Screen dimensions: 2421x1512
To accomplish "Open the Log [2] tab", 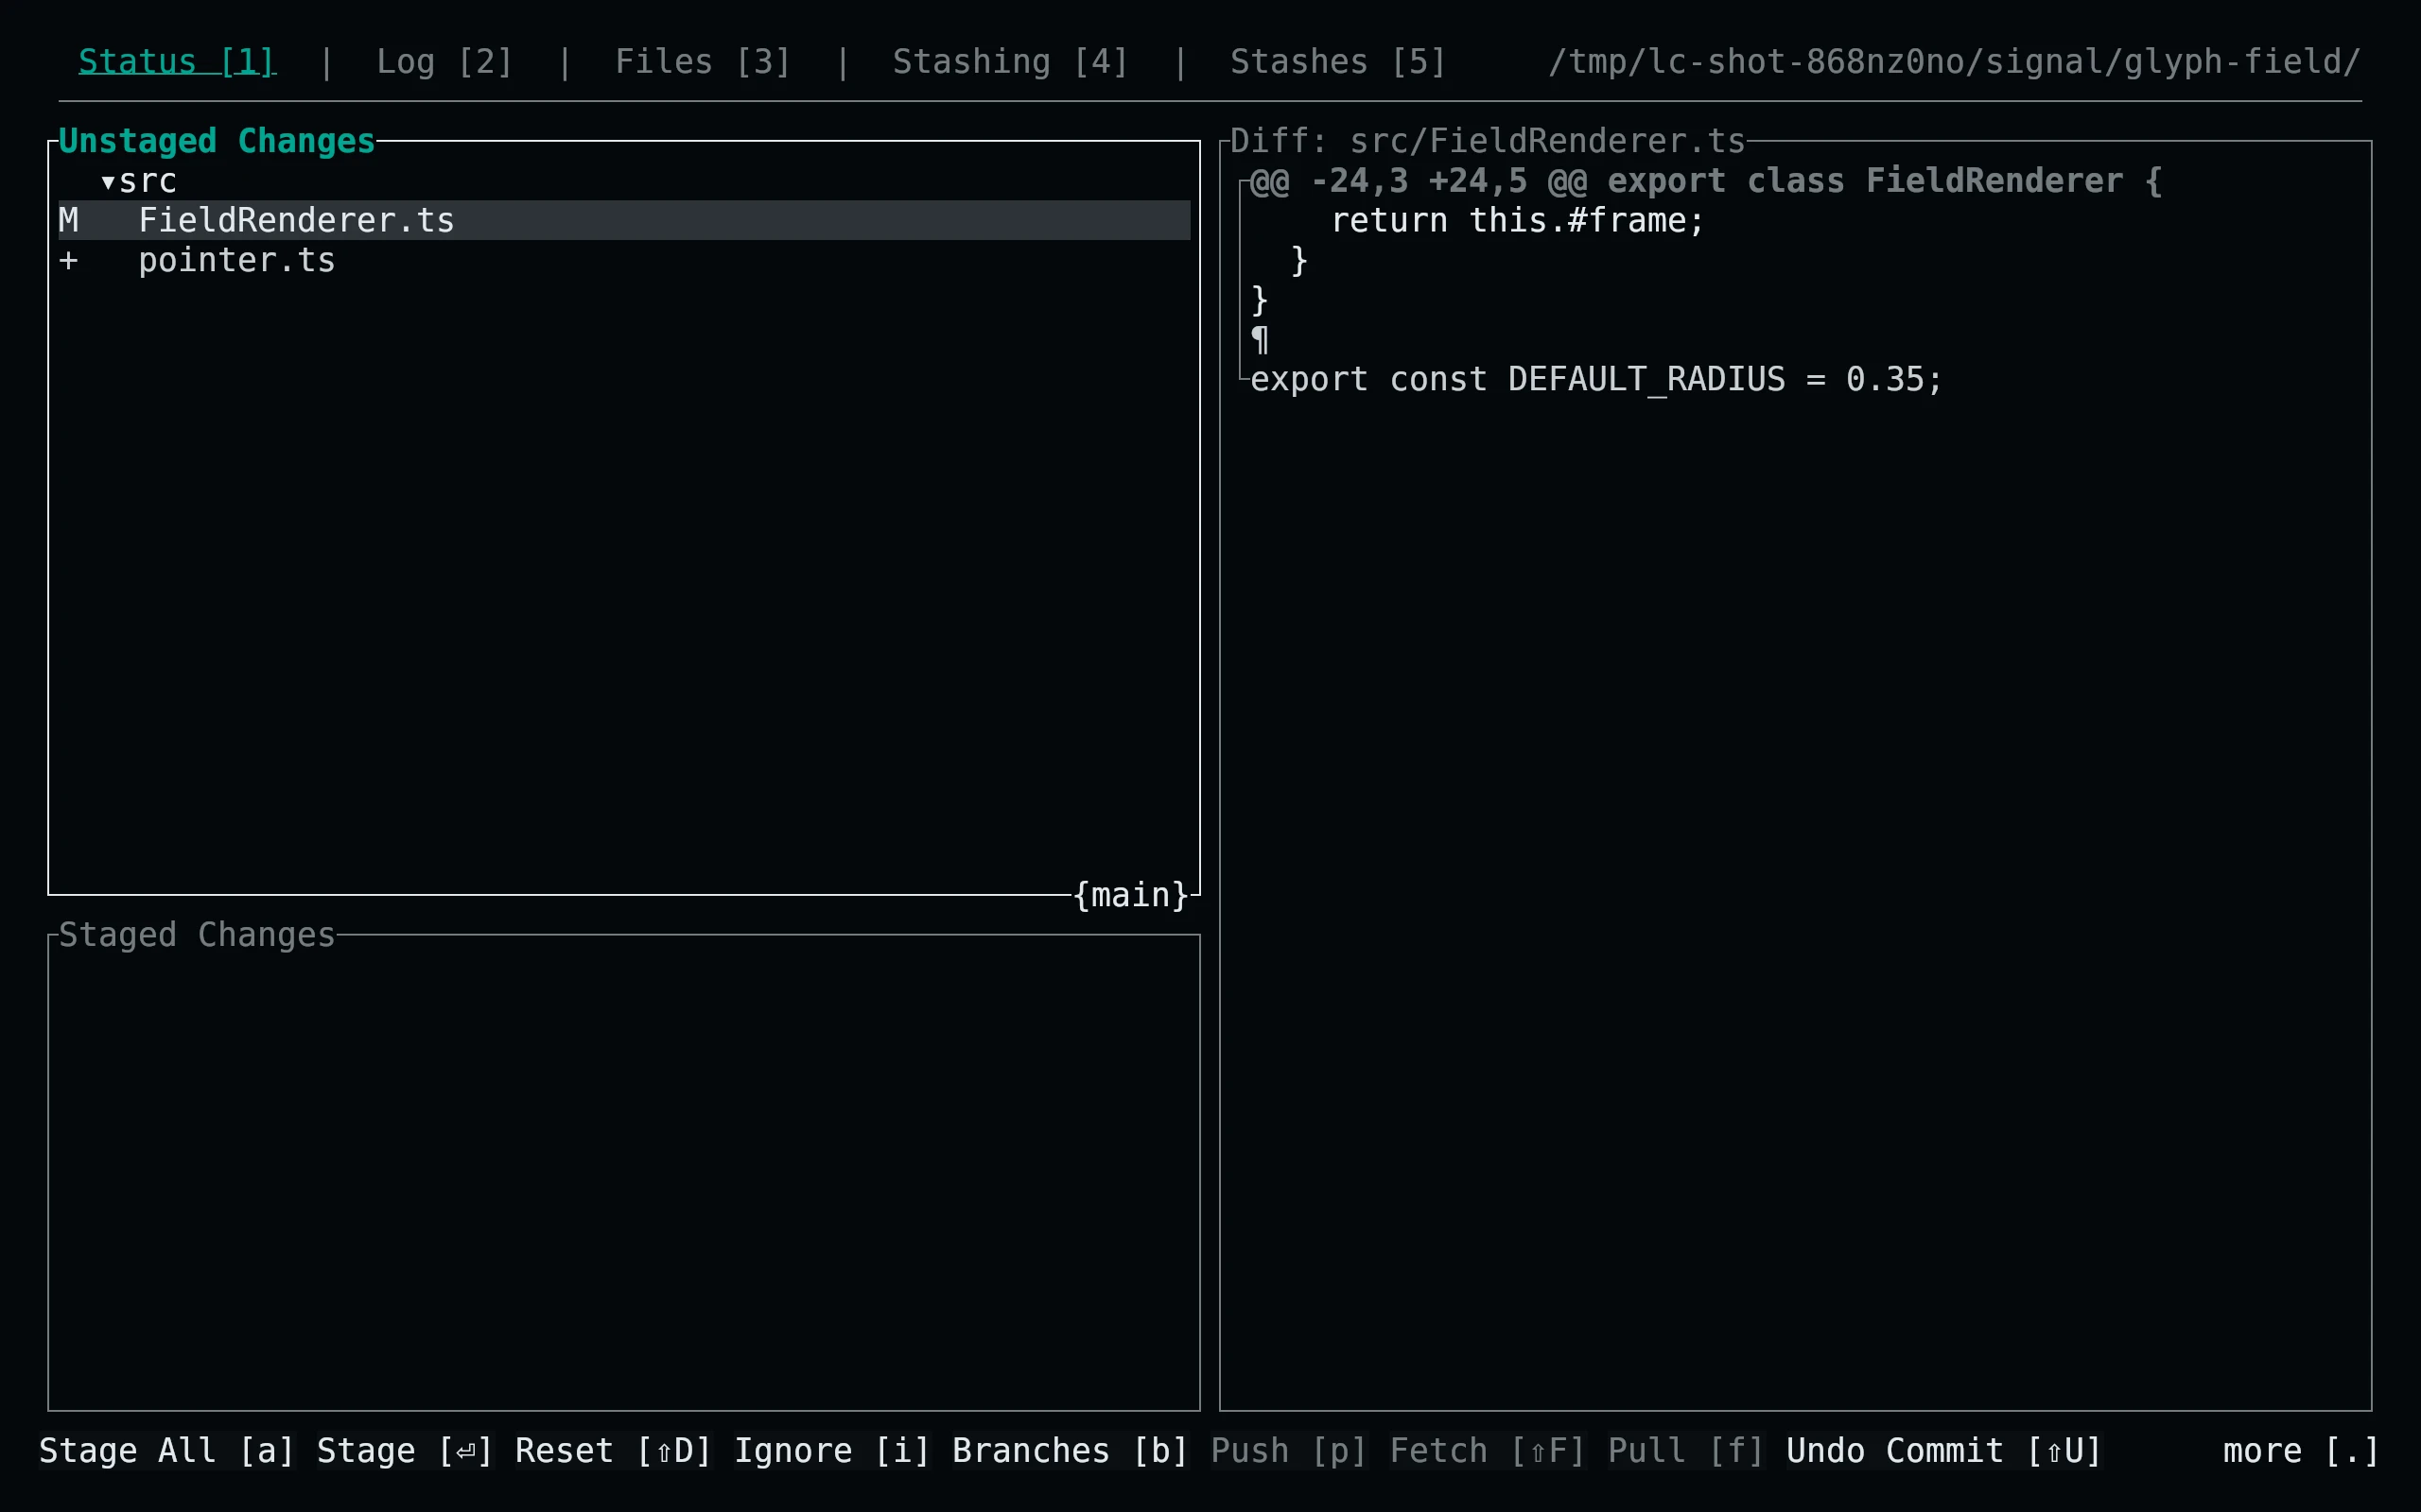I will (444, 62).
